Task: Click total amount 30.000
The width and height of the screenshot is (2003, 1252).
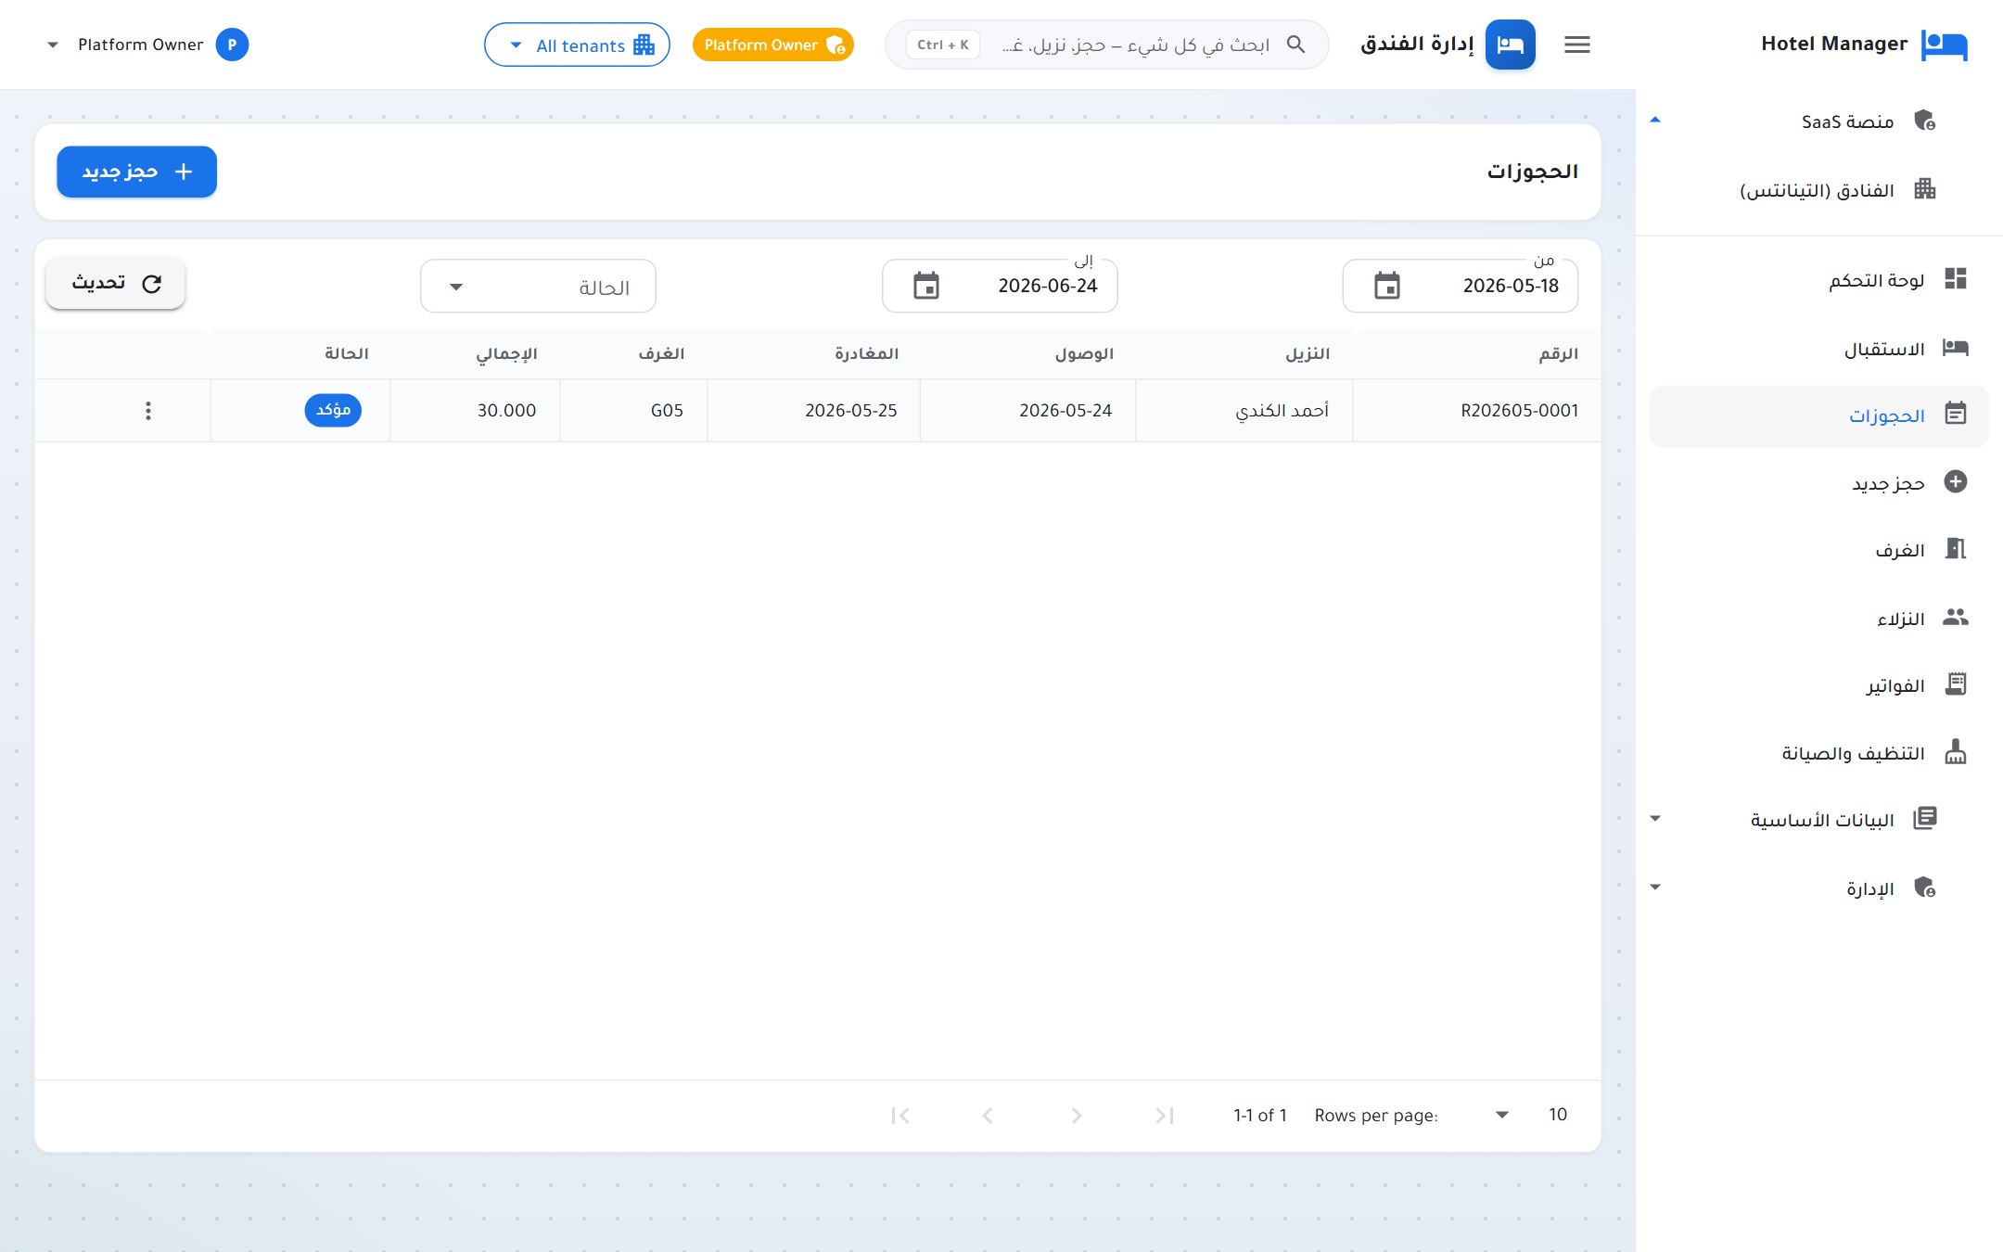Action: coord(506,411)
